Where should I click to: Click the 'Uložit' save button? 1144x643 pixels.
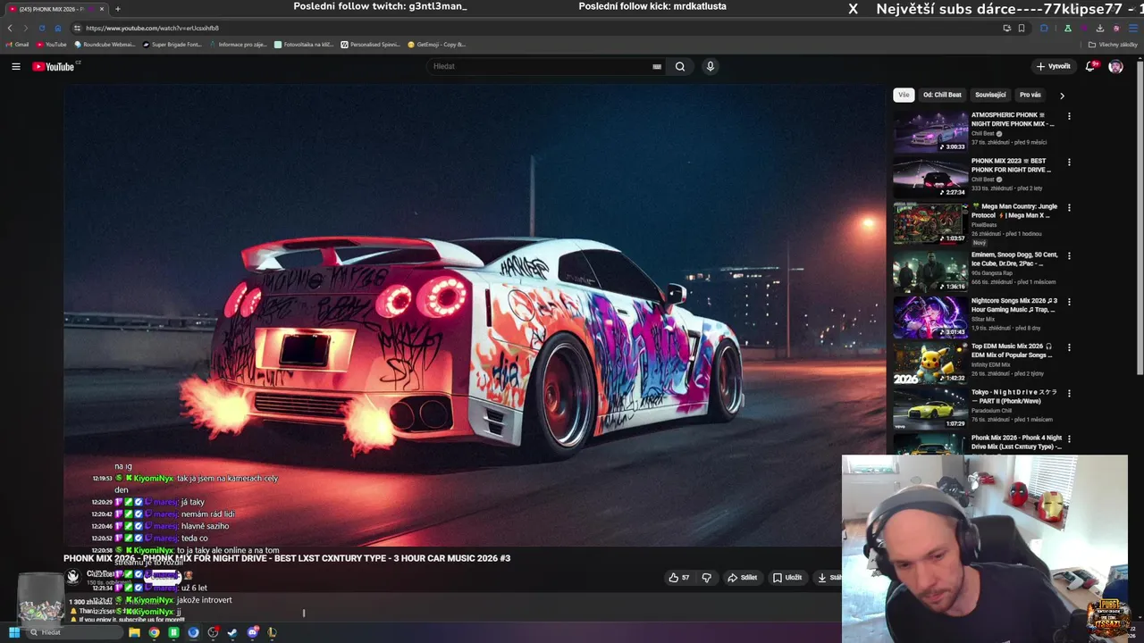787,578
